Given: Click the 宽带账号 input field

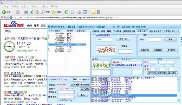Looking at the screenshot, I should (x=66, y=92).
